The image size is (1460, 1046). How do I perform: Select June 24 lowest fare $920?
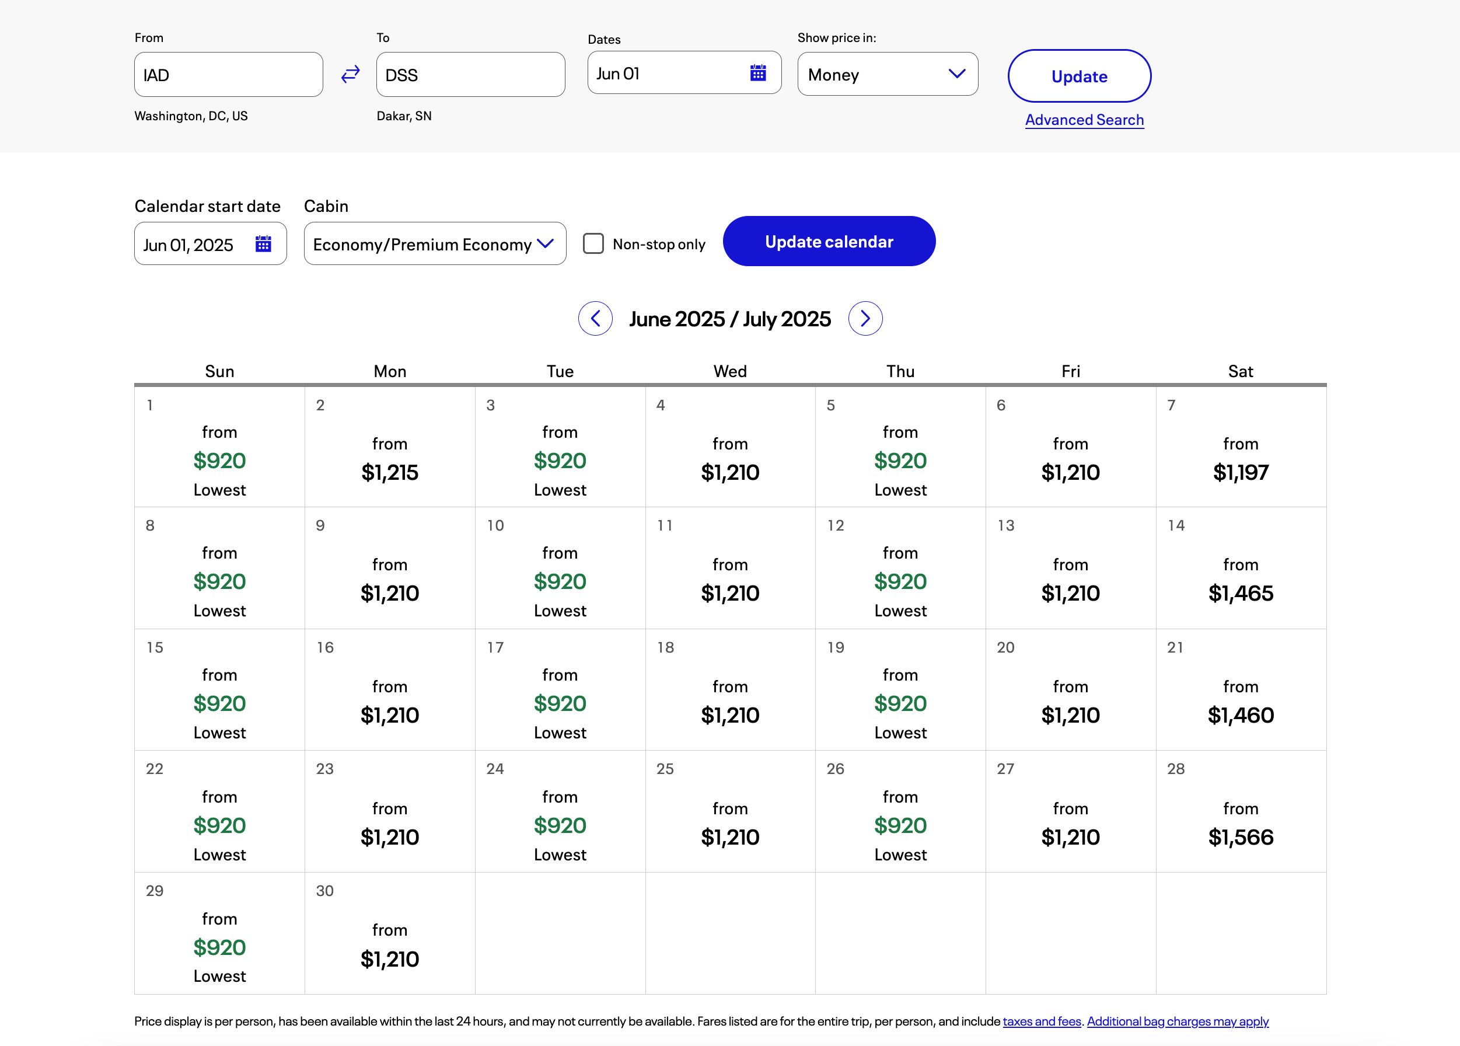tap(560, 811)
